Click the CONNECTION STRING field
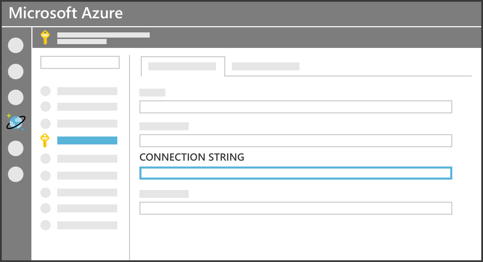The image size is (483, 262). point(296,173)
